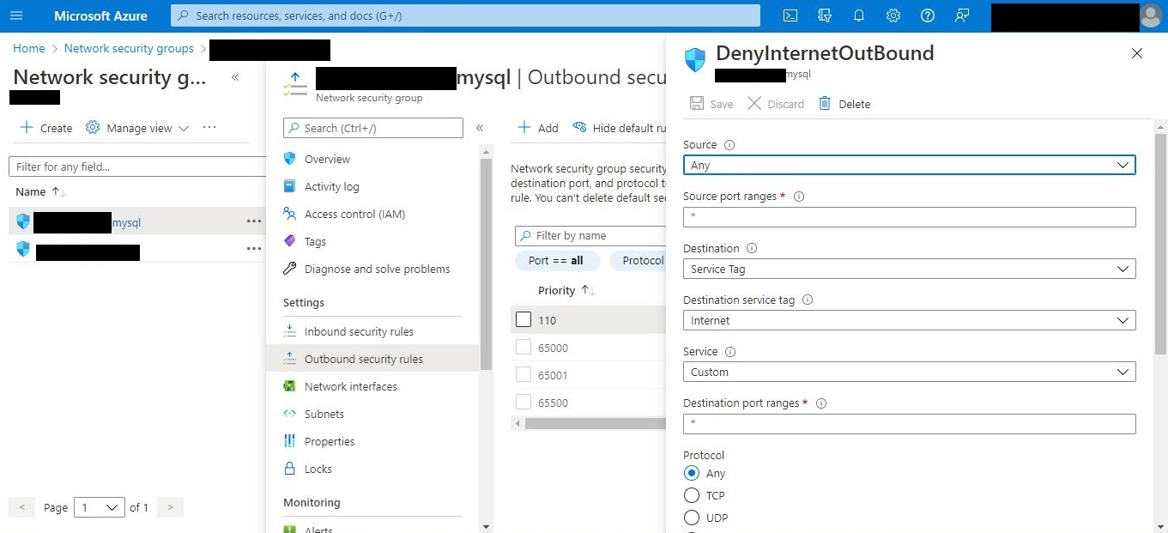Viewport: 1168px width, 533px height.
Task: Click info icon next to Destination service tag
Action: pos(808,300)
